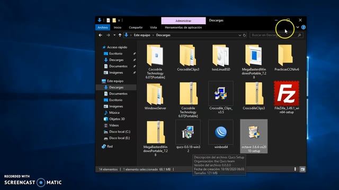
Task: Open Disco local (C:) drive
Action: [x=120, y=131]
